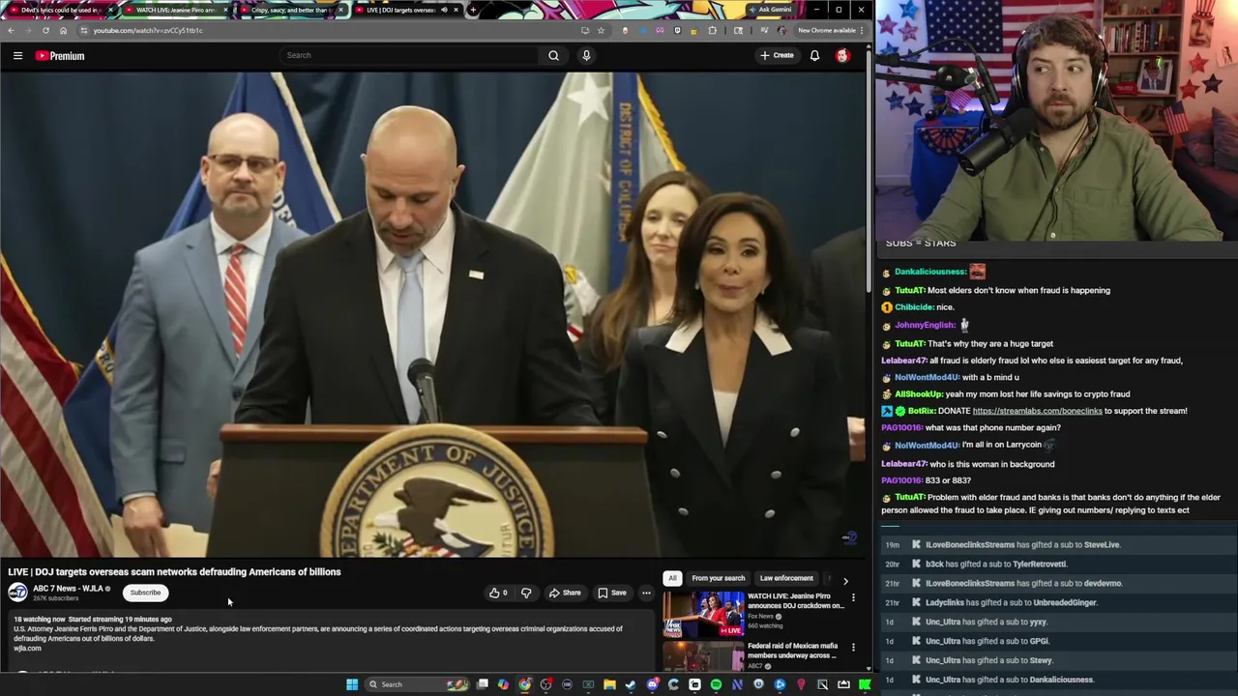The width and height of the screenshot is (1238, 696).
Task: Select From your search chip
Action: (719, 578)
